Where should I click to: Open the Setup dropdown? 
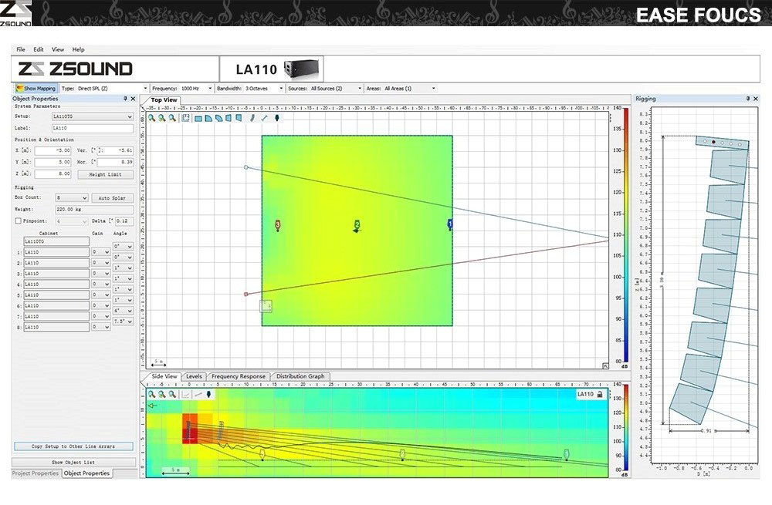[x=93, y=116]
